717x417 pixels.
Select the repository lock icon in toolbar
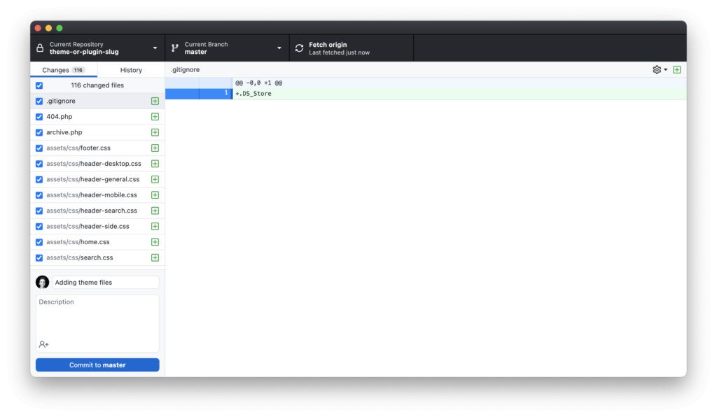click(41, 48)
